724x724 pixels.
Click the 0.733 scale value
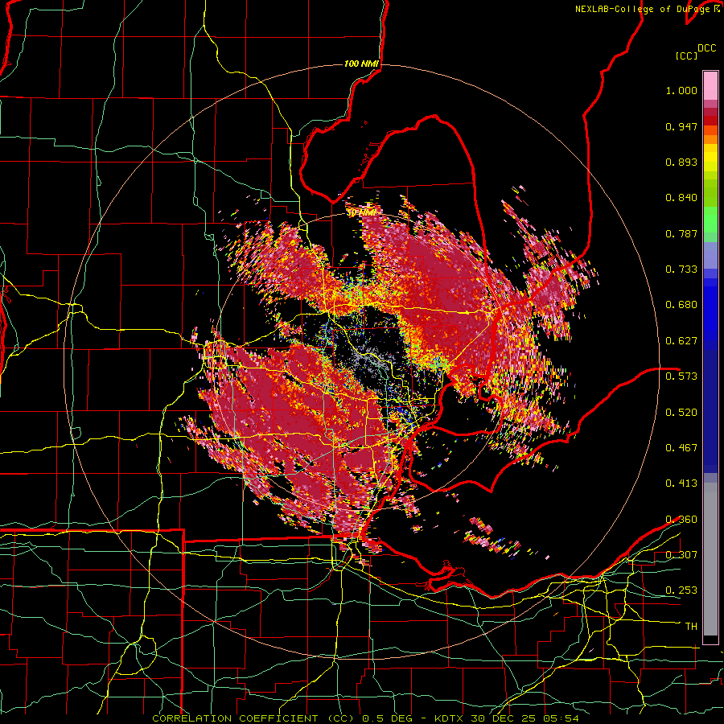point(681,269)
